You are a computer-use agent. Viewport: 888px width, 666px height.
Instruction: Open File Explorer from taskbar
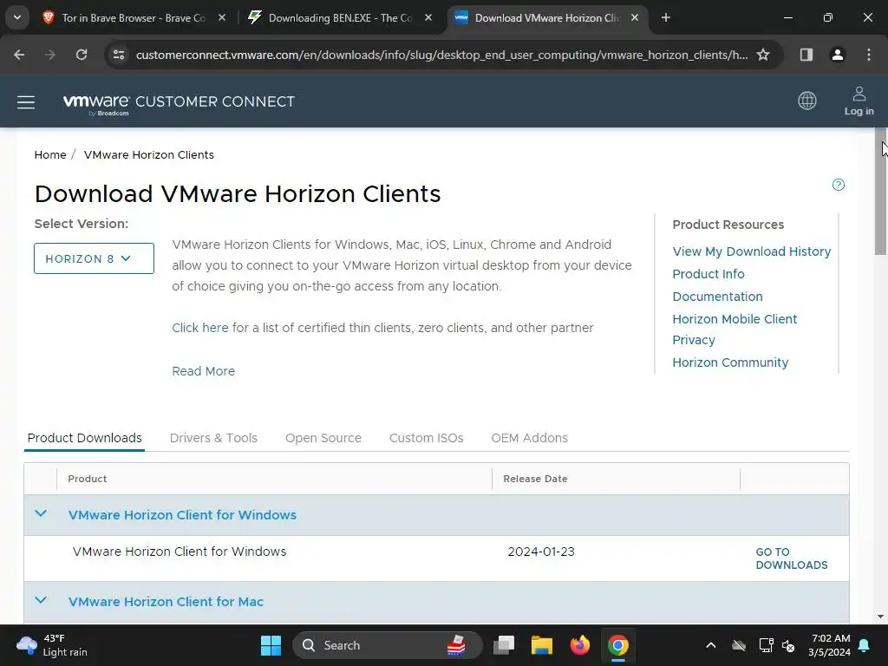tap(541, 645)
